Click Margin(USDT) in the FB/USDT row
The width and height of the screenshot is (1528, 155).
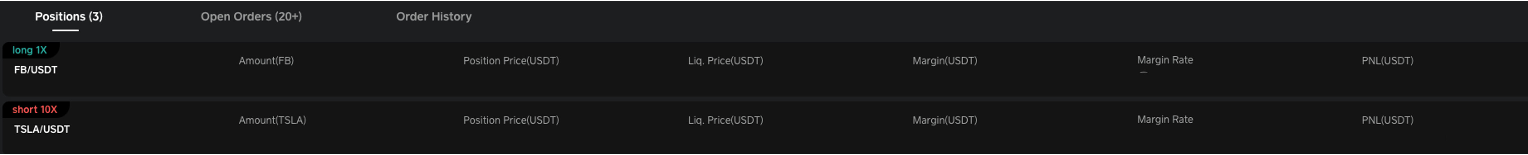coord(944,61)
